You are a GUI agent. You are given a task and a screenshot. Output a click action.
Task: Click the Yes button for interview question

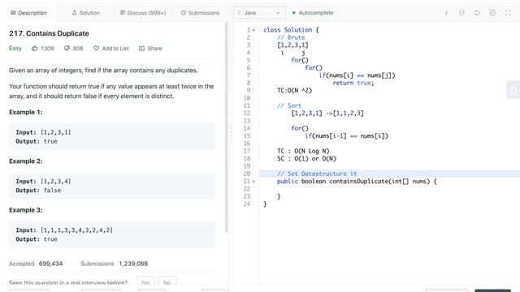[145, 282]
